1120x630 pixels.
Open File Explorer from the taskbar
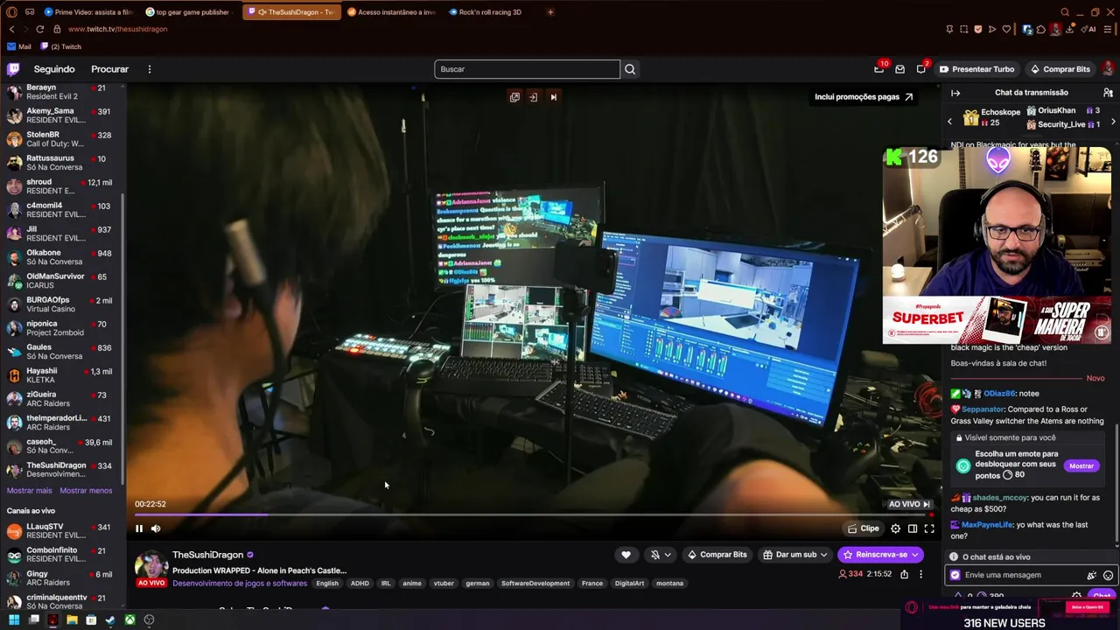(x=72, y=620)
